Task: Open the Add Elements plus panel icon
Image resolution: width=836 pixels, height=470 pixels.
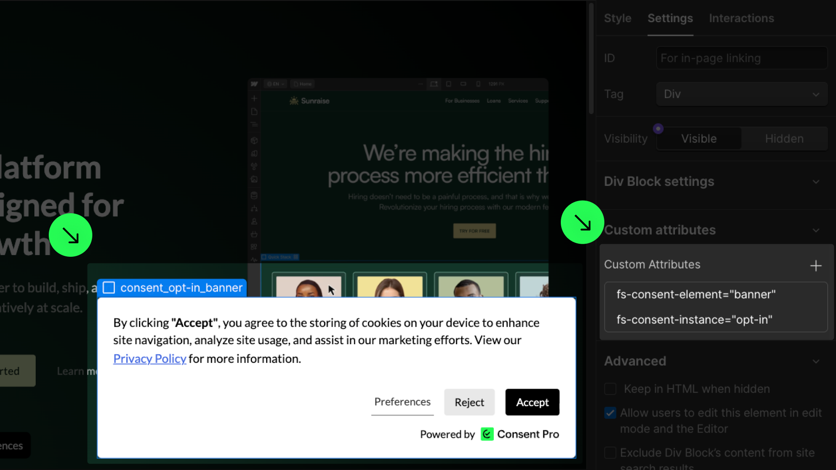Action: [254, 98]
